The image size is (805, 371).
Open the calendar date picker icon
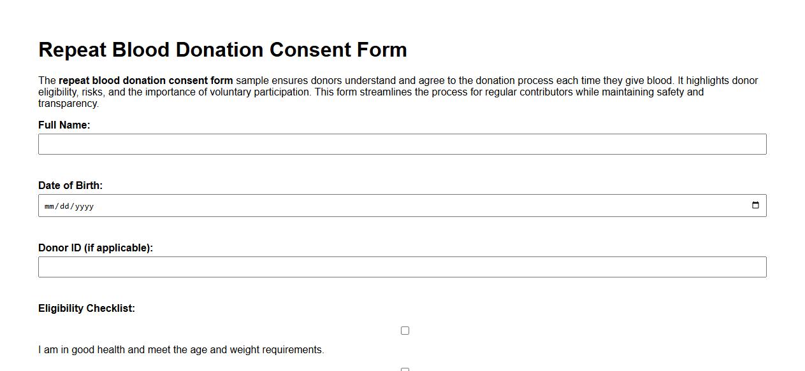click(x=755, y=205)
